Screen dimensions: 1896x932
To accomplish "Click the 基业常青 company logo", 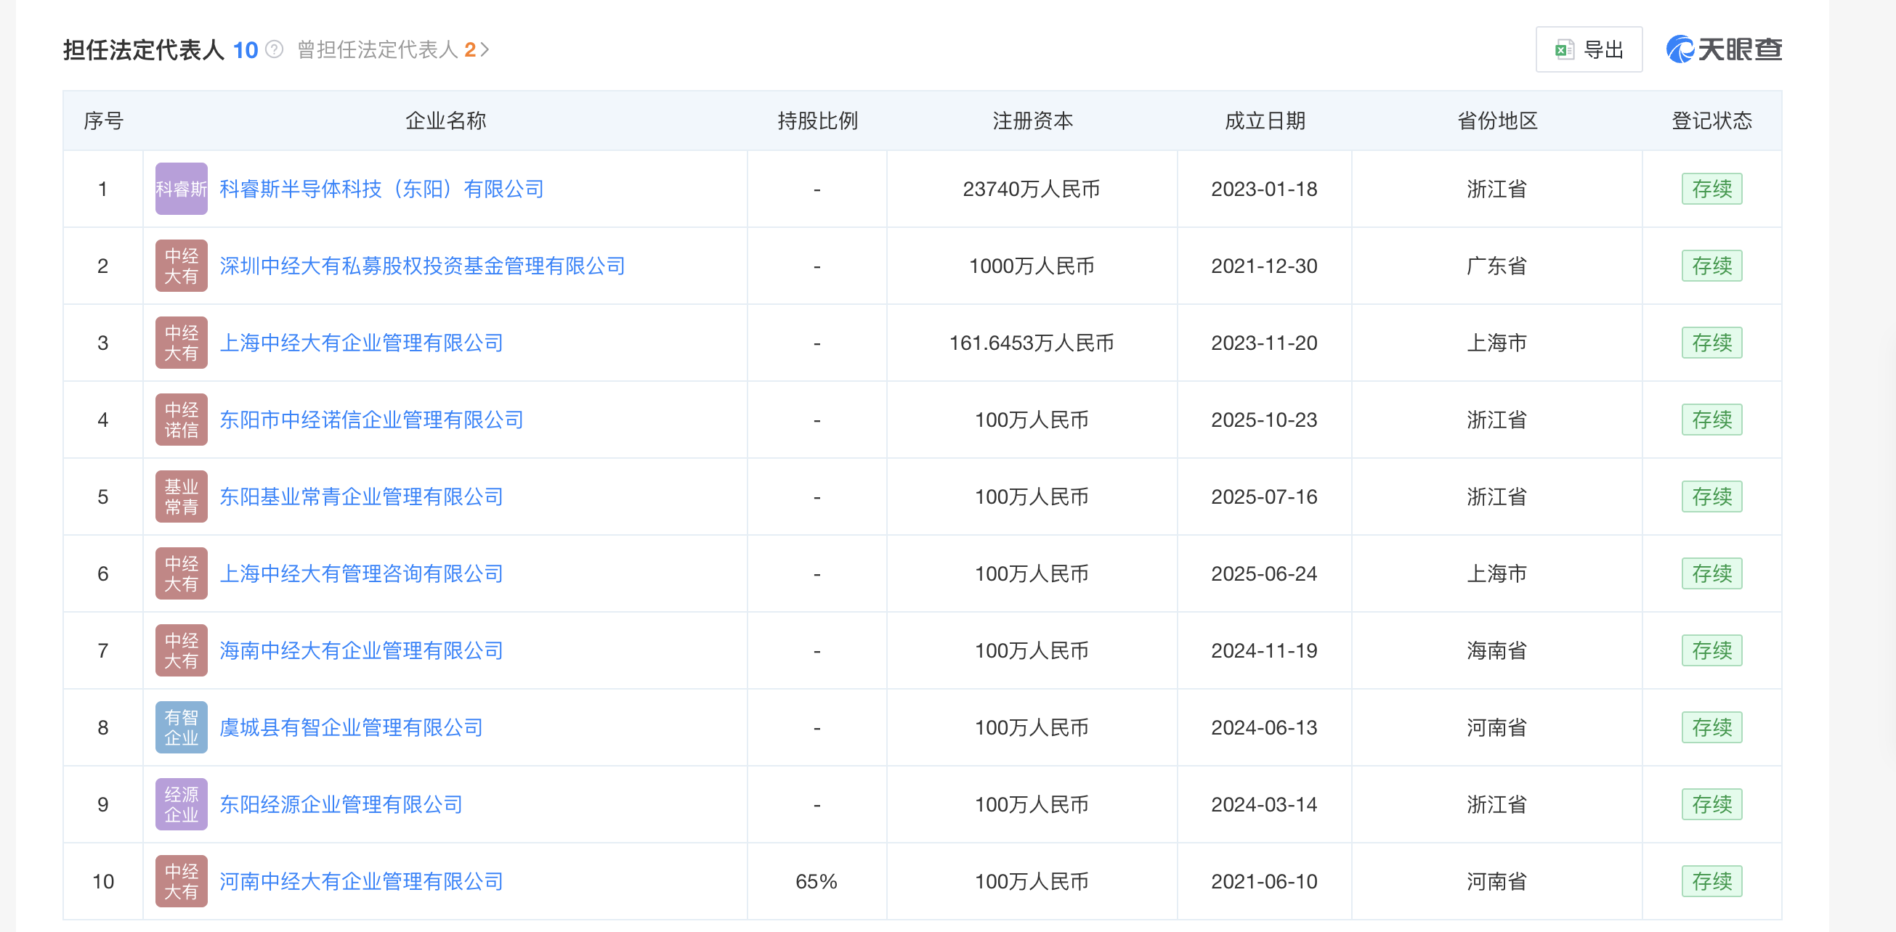I will coord(181,496).
